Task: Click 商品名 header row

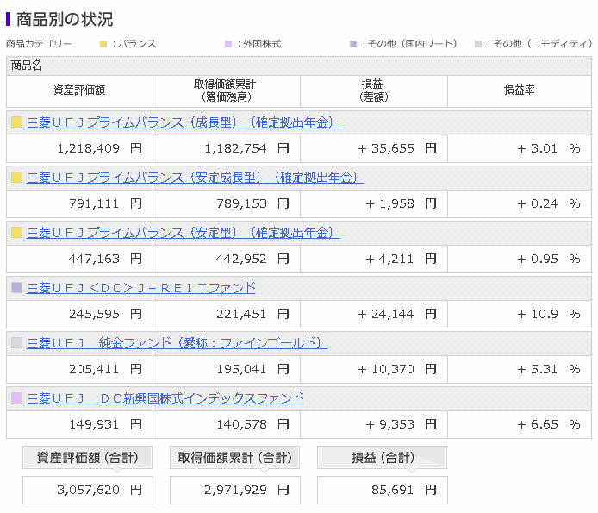Action: (299, 66)
